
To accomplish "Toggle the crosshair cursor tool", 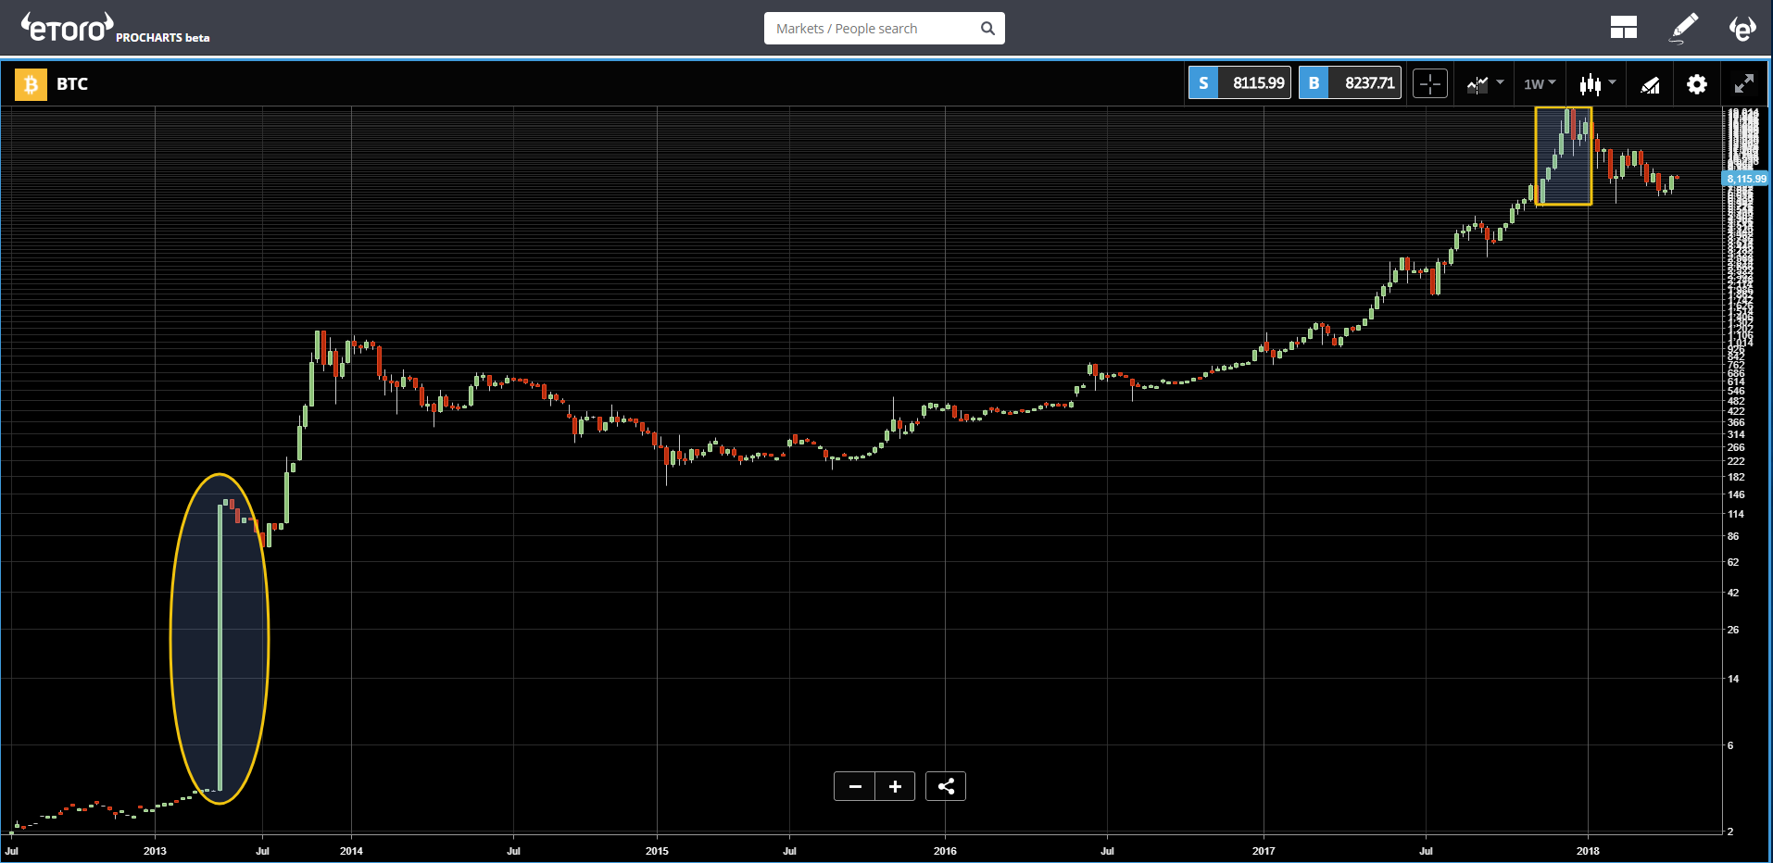I will coord(1430,84).
